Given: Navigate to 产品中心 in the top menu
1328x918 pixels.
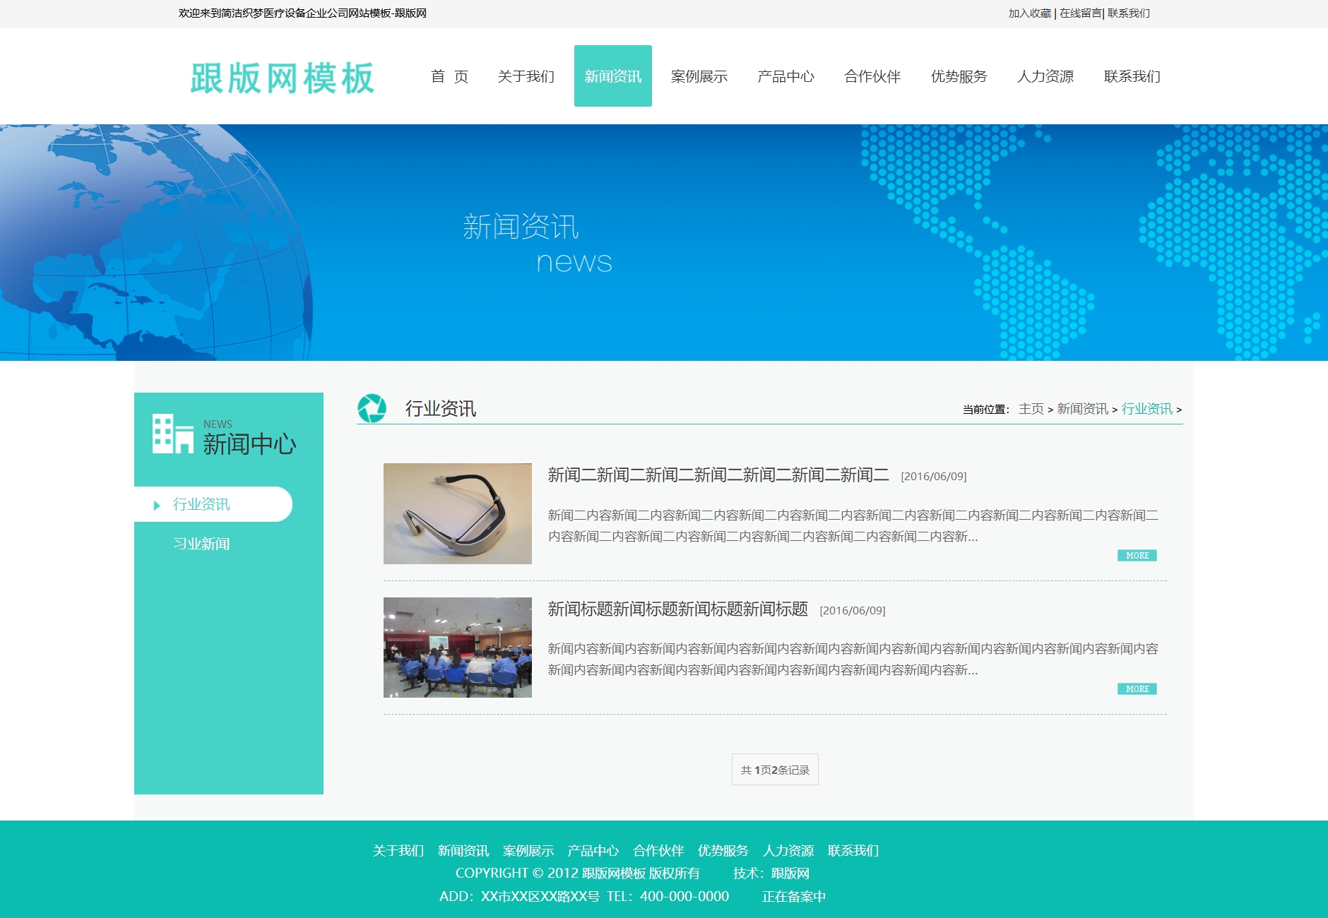Looking at the screenshot, I should [785, 76].
